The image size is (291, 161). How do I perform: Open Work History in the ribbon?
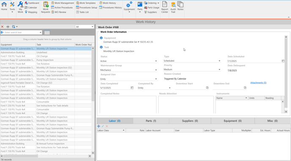pos(107,3)
